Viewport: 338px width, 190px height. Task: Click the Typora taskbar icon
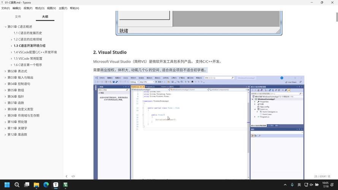(56, 185)
